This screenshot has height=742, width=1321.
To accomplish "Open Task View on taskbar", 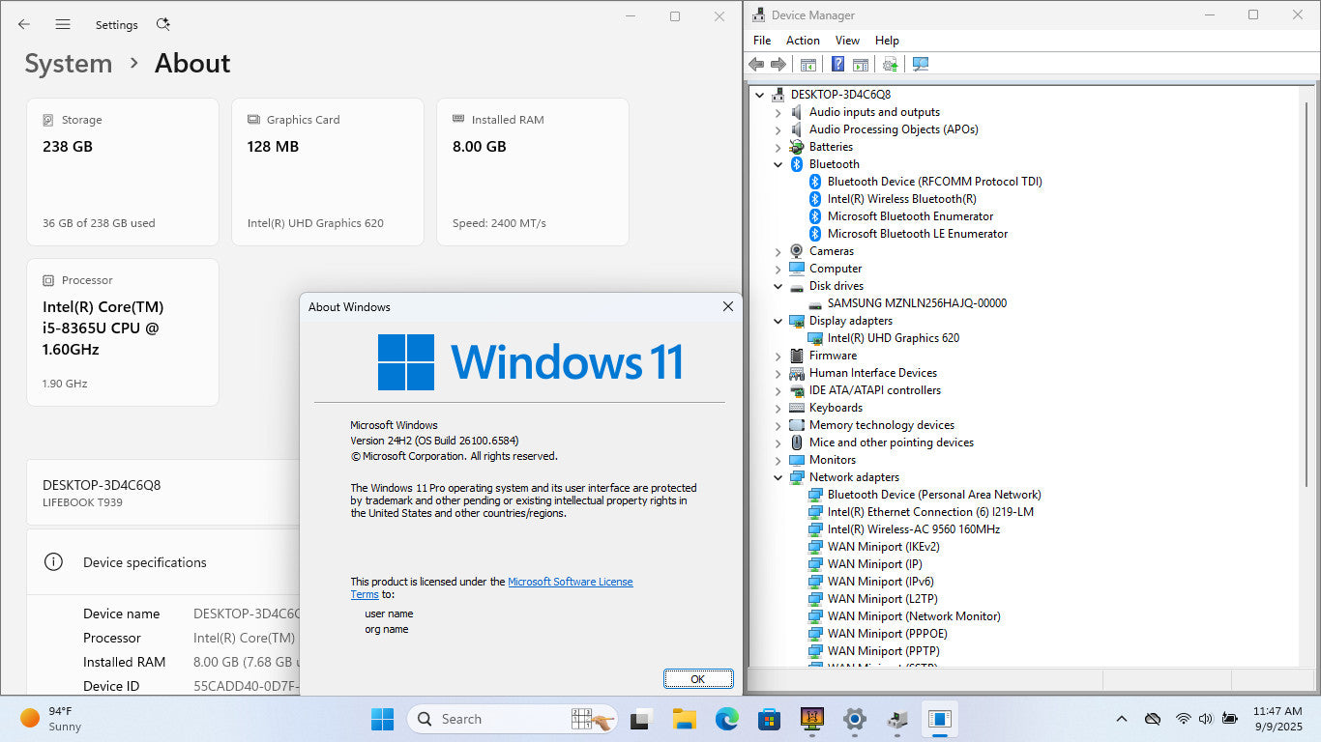I will (x=640, y=719).
